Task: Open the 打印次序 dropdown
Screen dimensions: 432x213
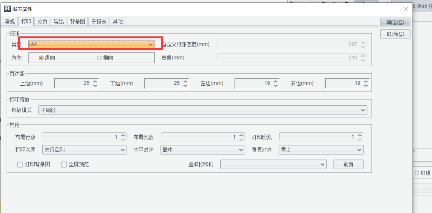Action: click(84, 150)
